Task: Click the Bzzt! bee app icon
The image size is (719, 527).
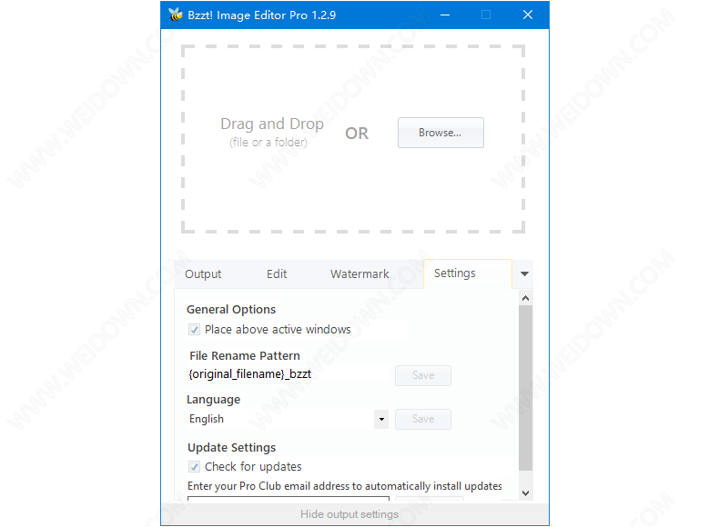Action: pos(175,15)
